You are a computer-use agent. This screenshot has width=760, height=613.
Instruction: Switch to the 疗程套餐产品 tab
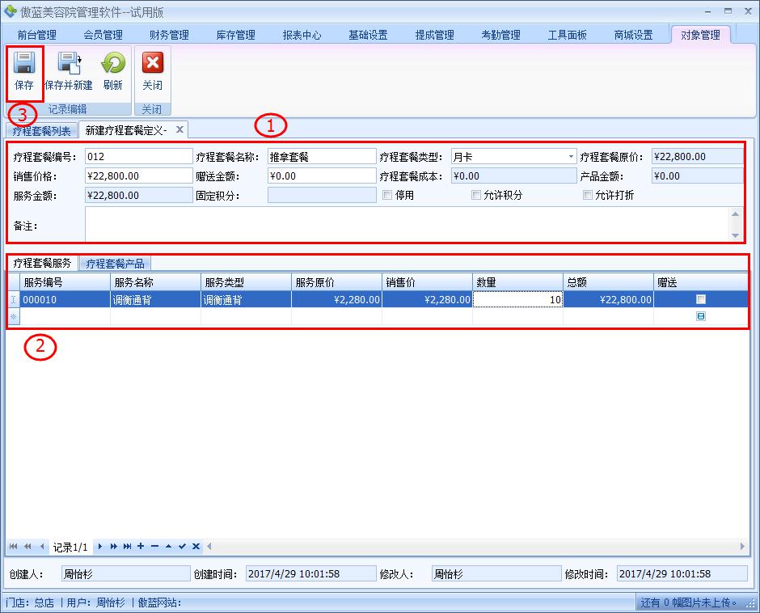pyautogui.click(x=115, y=263)
